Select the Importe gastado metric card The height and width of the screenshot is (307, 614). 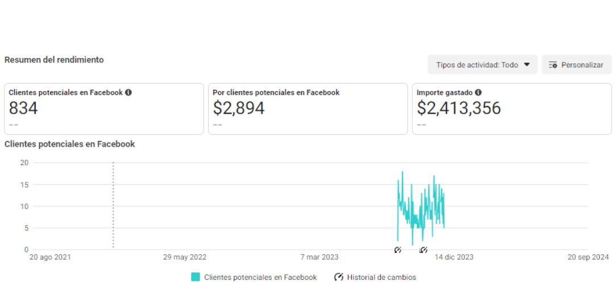coord(512,109)
